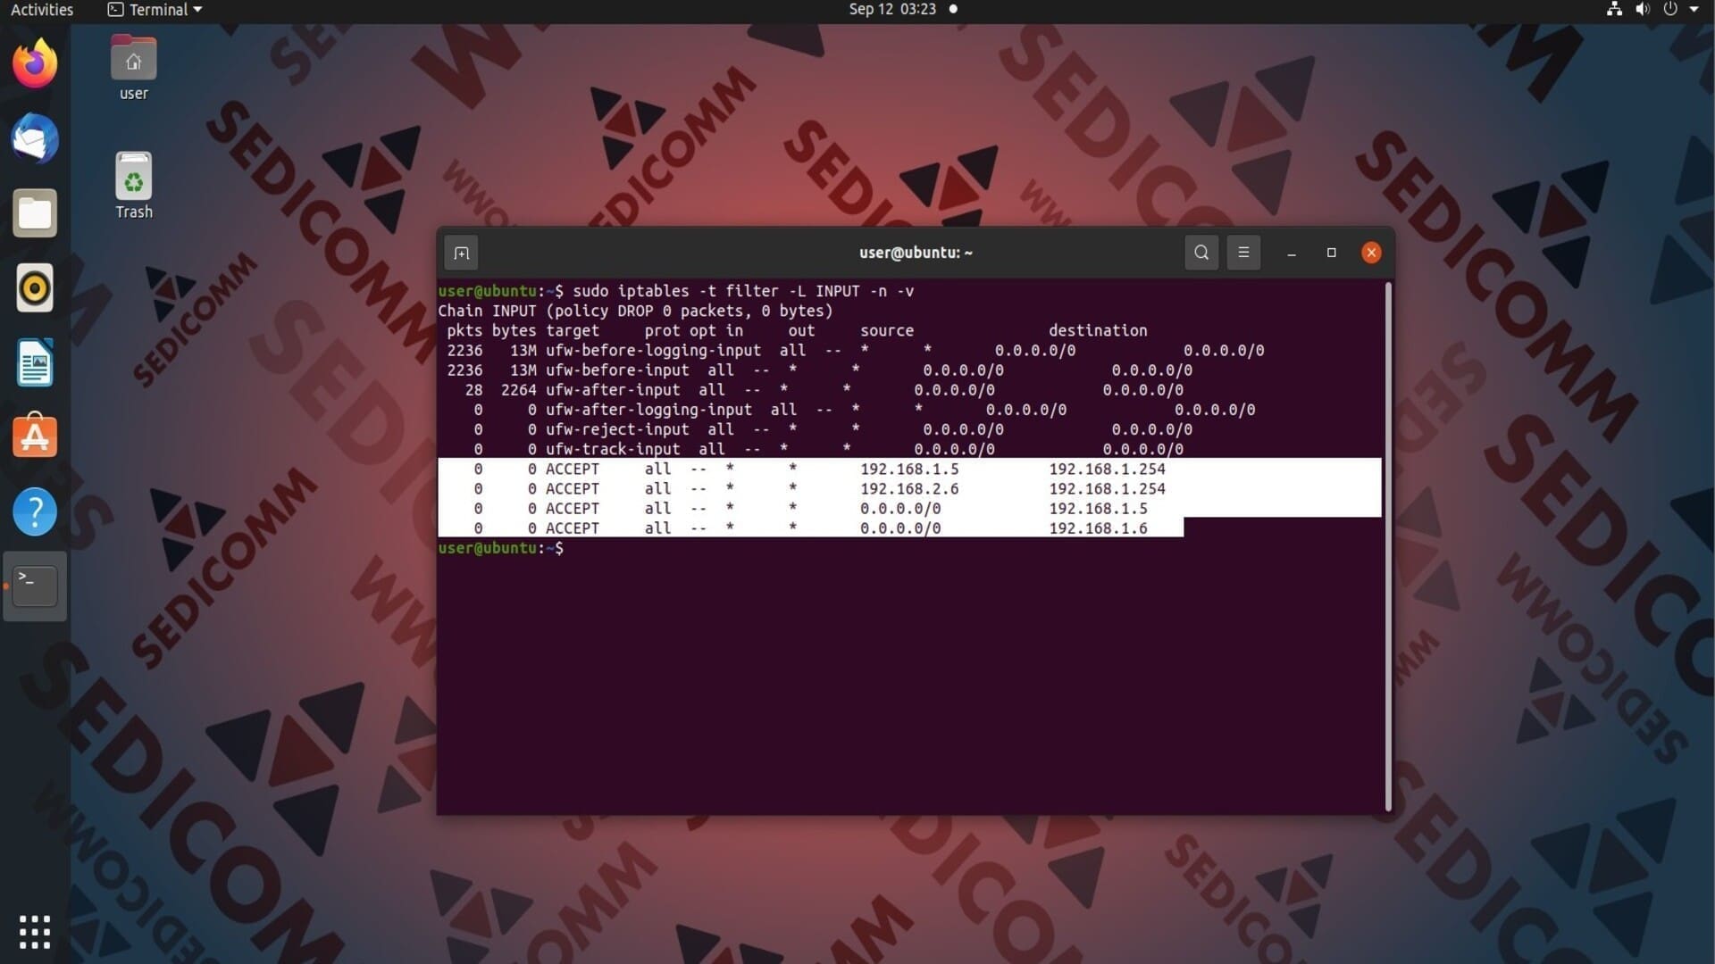Click source address 192.168.1.5
The height and width of the screenshot is (964, 1715).
tap(909, 470)
